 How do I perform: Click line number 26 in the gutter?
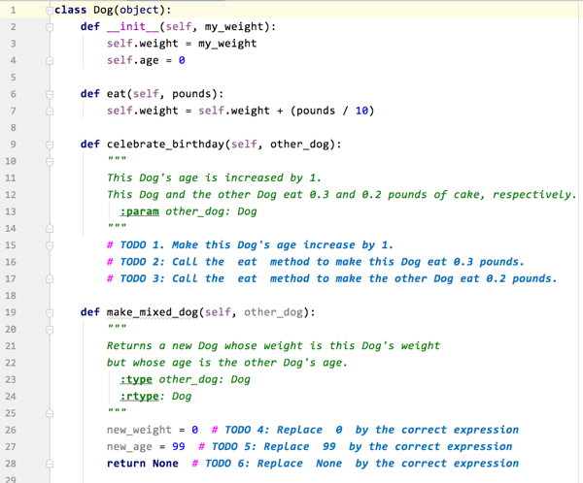12,430
